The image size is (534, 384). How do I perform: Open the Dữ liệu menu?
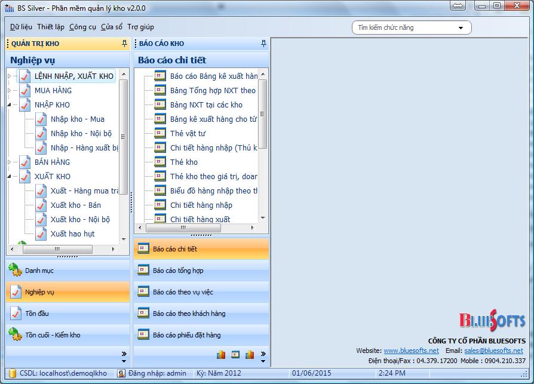point(22,27)
